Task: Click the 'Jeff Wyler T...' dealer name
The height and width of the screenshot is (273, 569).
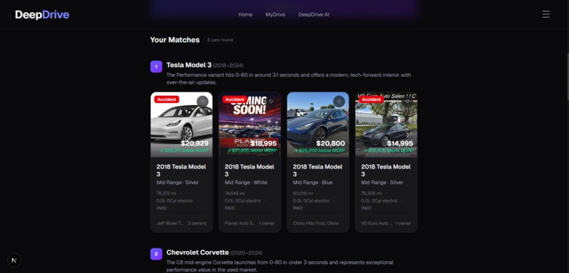Action: pos(170,224)
